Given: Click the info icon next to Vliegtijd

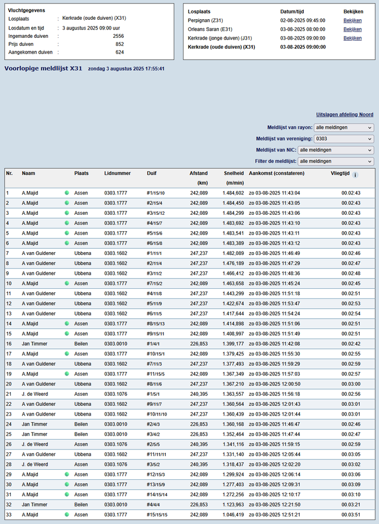Looking at the screenshot, I should click(355, 175).
